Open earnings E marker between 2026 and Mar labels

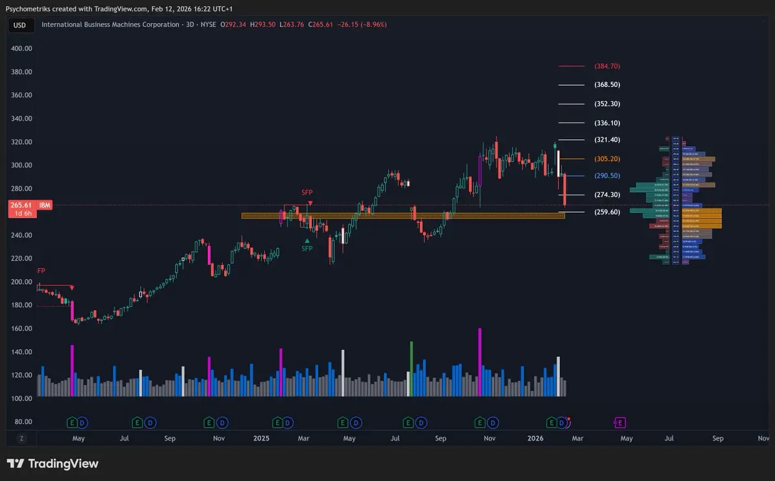pos(552,422)
